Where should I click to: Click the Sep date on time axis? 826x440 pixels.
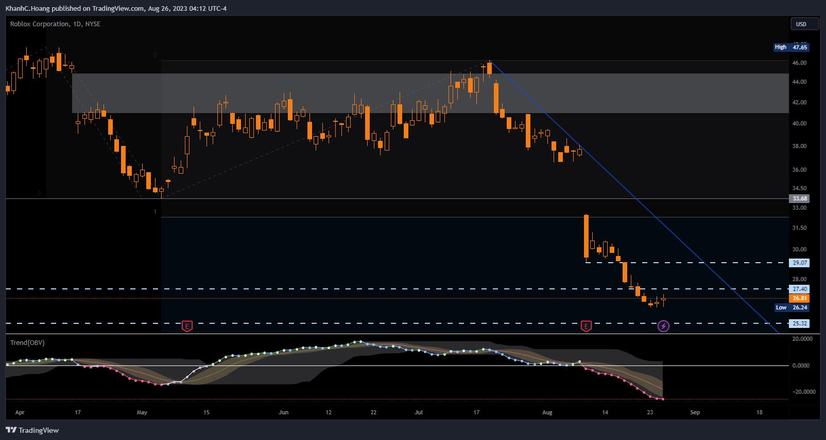[695, 412]
